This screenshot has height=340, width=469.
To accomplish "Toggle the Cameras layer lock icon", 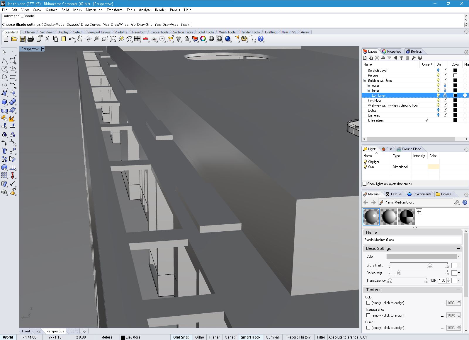I will pyautogui.click(x=445, y=115).
